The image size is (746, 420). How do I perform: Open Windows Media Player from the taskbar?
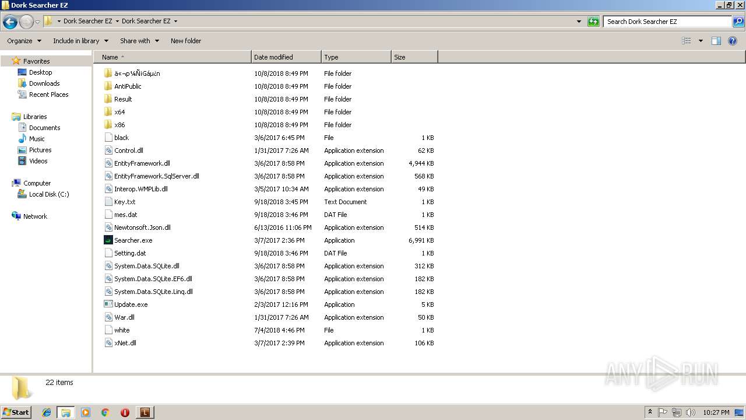click(86, 412)
